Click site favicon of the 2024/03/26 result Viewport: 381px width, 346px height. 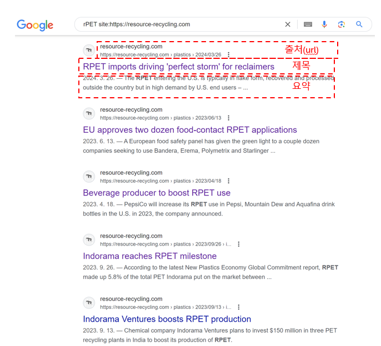pyautogui.click(x=89, y=51)
